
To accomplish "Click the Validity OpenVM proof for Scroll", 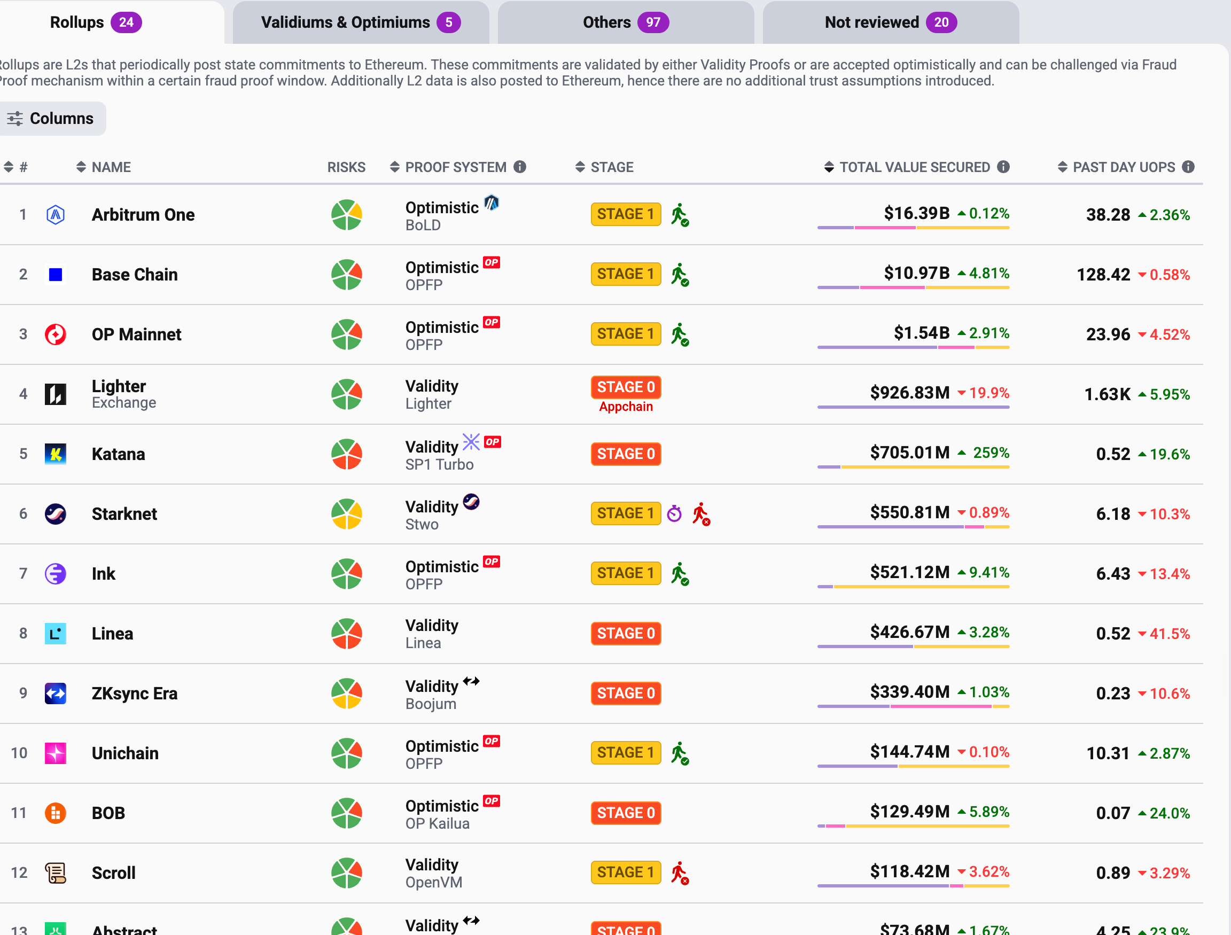I will coord(433,873).
